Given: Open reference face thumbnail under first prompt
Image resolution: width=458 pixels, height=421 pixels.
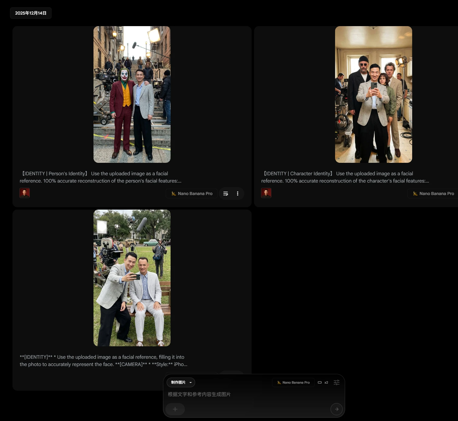Looking at the screenshot, I should [x=25, y=193].
